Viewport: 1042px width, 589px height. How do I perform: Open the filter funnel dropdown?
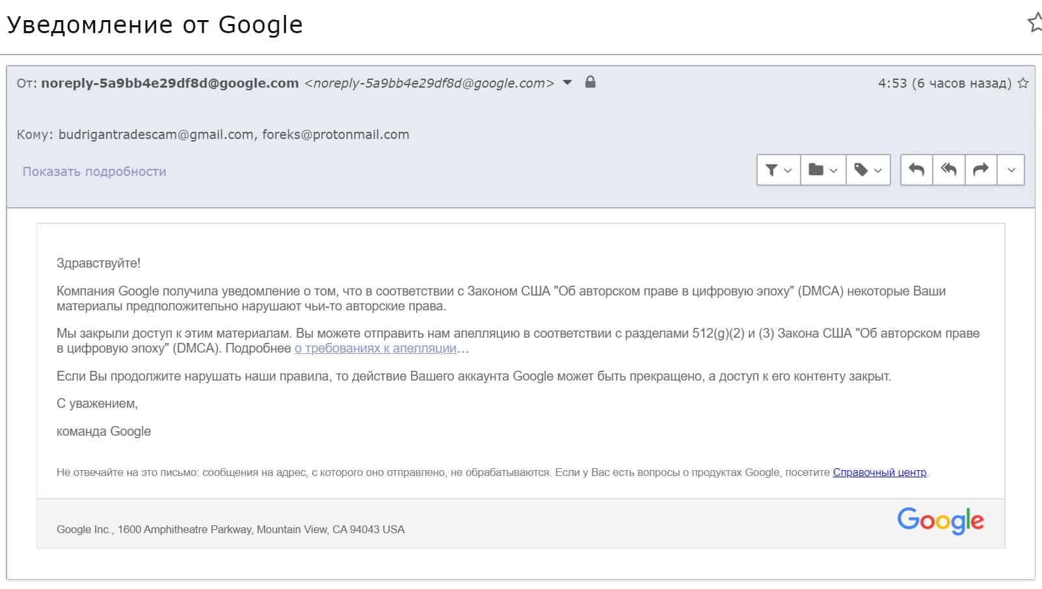point(779,170)
